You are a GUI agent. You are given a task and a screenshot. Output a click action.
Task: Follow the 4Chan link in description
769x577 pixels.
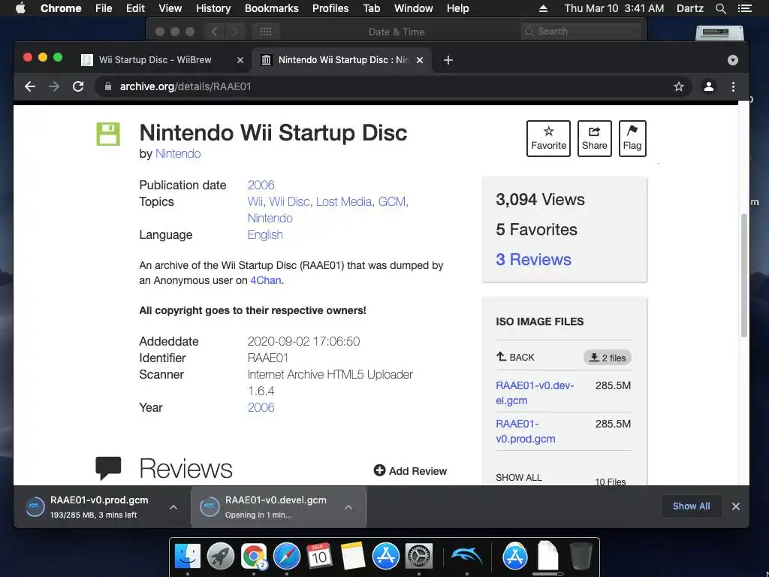coord(265,280)
